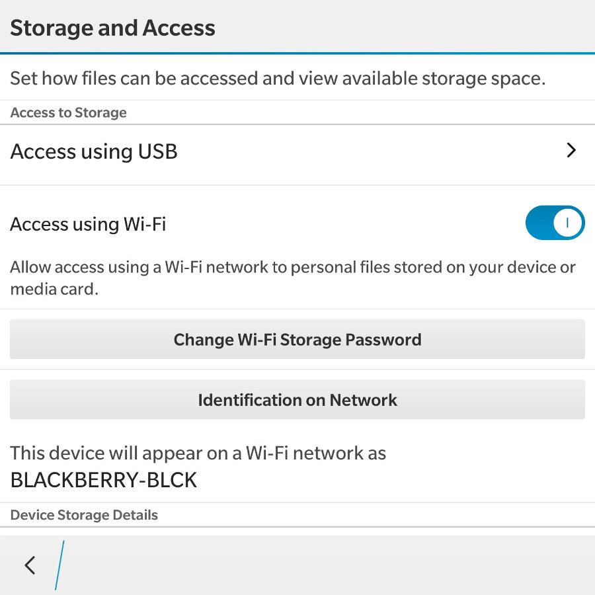This screenshot has height=595, width=595.
Task: Click the blue slash divider in bottom bar
Action: [59, 565]
